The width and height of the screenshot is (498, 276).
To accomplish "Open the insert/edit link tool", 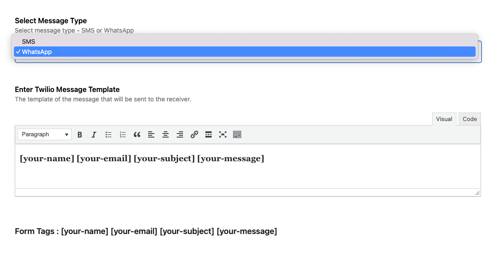I will 194,135.
